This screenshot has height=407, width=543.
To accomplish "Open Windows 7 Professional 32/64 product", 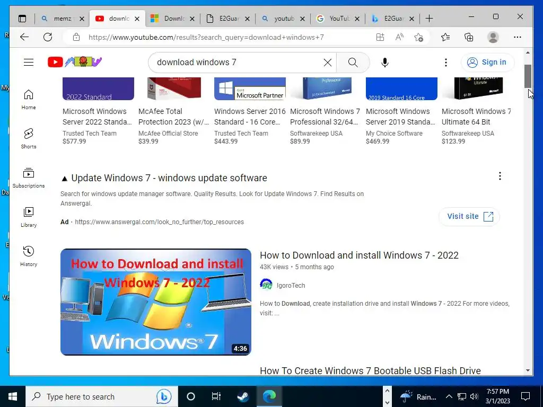I will [326, 111].
